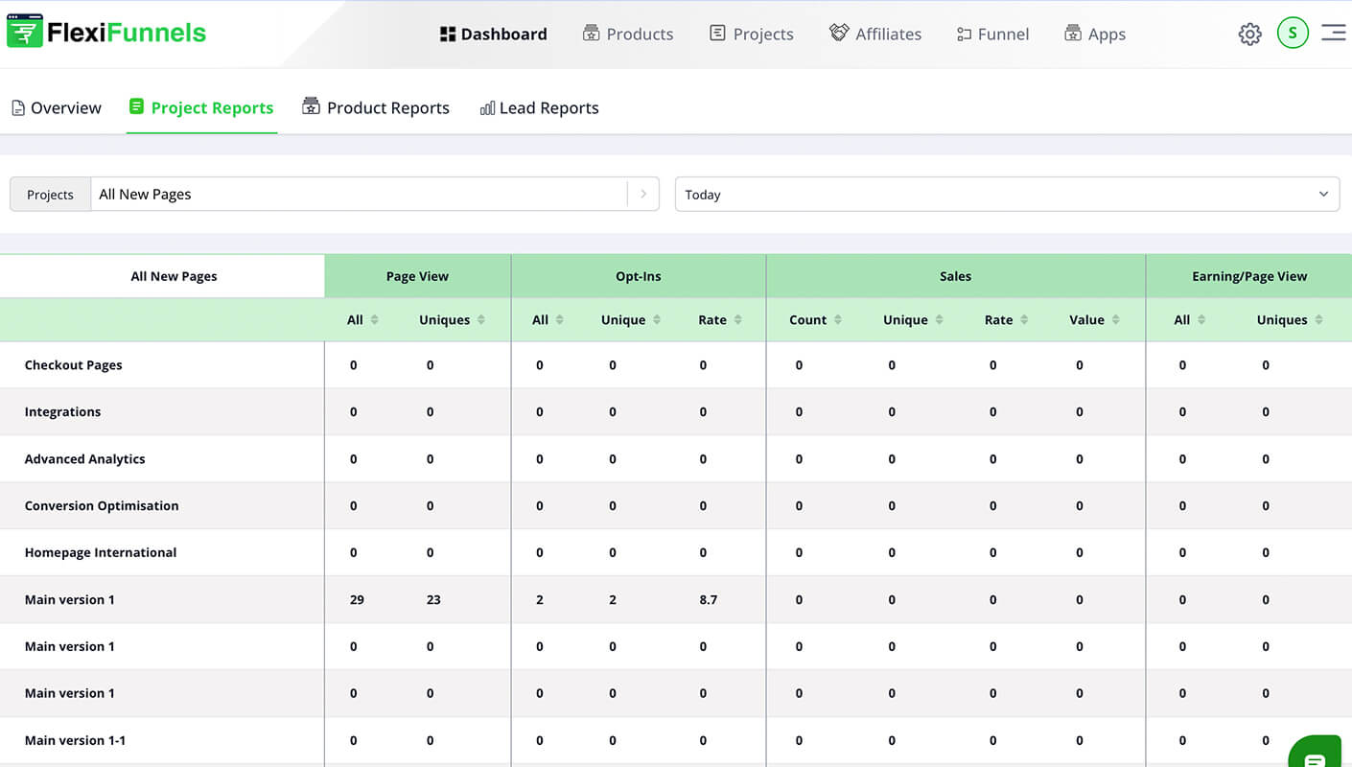Switch to the Product Reports tab
The width and height of the screenshot is (1352, 767).
[x=376, y=107]
